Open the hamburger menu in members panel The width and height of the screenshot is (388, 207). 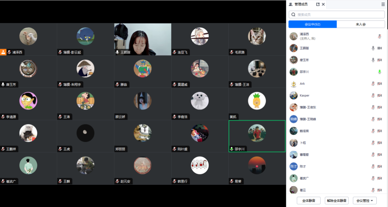(x=383, y=4)
